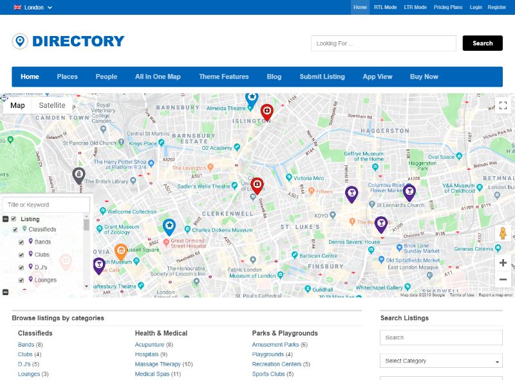
Task: Click the Looking For search field
Action: [x=384, y=43]
